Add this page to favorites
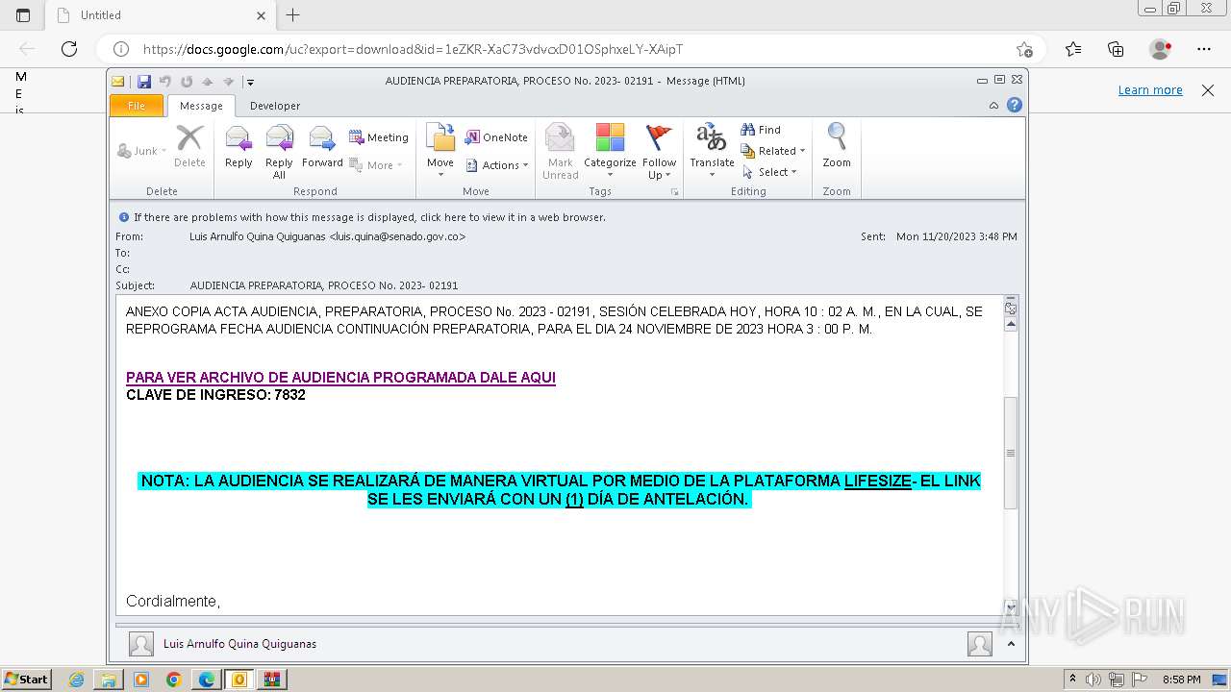This screenshot has height=692, width=1231. [1024, 49]
